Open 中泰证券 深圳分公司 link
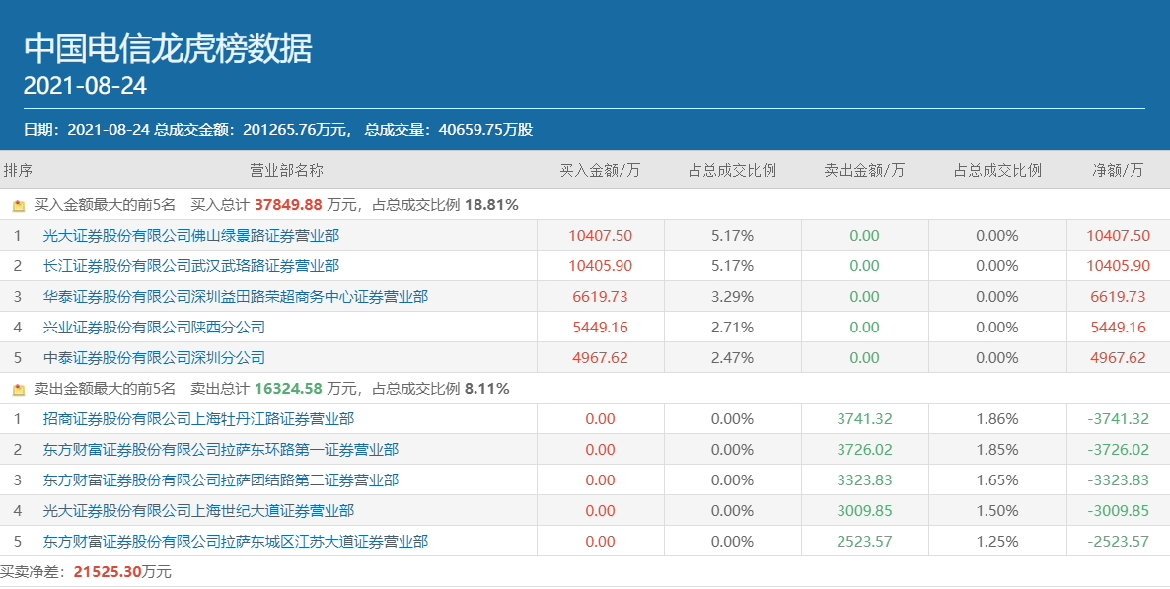This screenshot has height=589, width=1170. tap(154, 358)
